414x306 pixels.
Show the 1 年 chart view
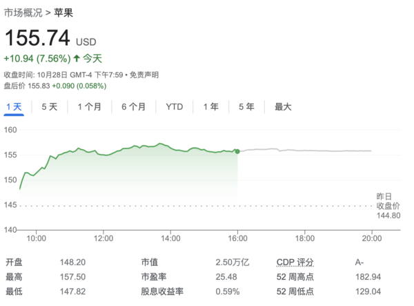point(210,107)
